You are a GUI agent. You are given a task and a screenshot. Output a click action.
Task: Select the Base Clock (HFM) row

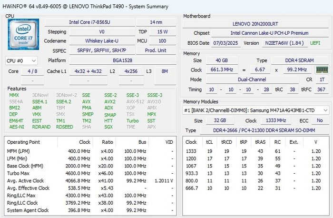tap(90, 166)
